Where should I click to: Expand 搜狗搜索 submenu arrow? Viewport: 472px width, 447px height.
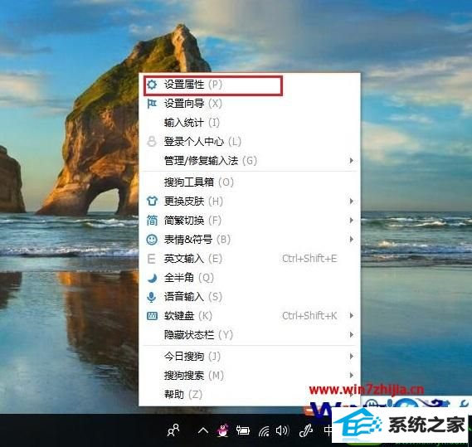coord(351,376)
